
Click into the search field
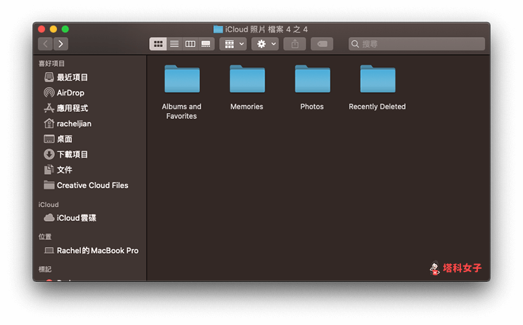click(416, 44)
